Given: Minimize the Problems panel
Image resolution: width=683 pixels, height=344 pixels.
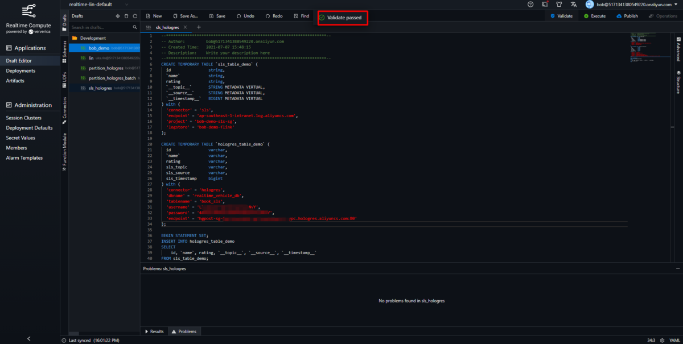Looking at the screenshot, I should [x=677, y=268].
